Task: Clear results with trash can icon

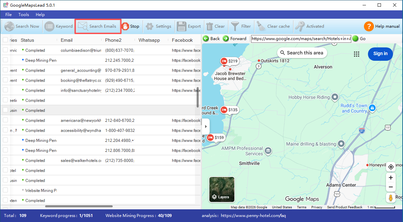Action: [210, 26]
